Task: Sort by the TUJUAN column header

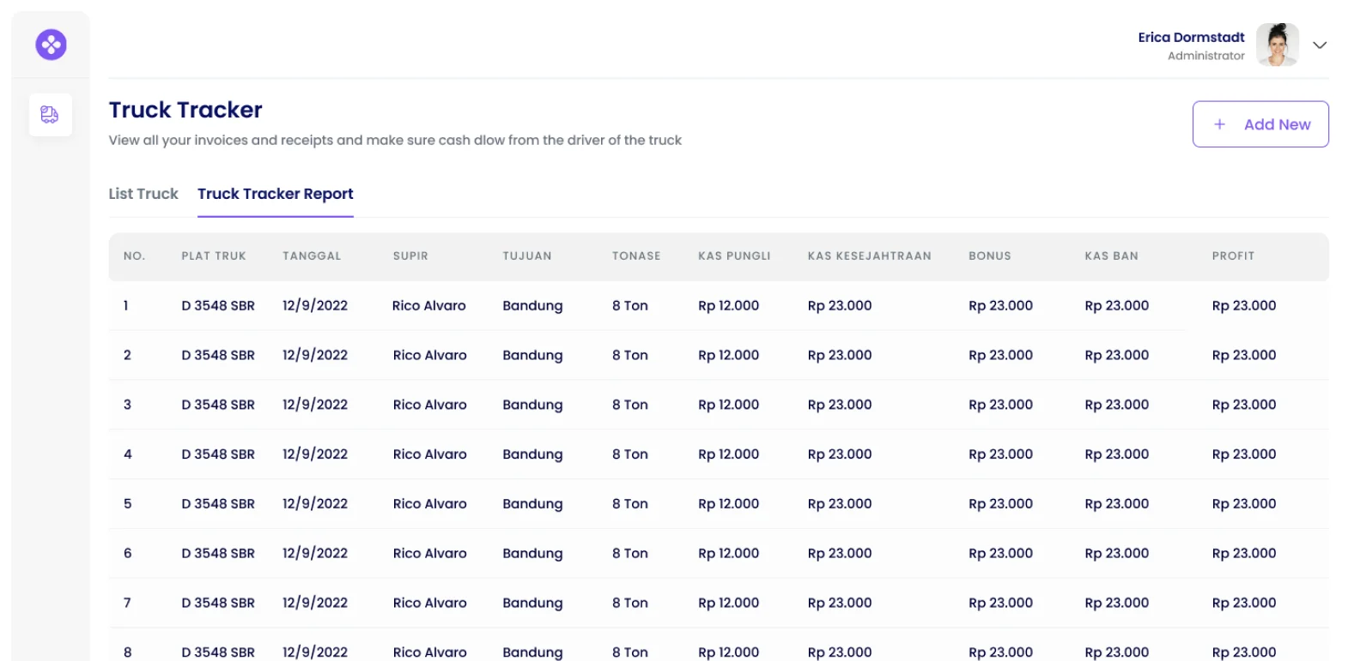Action: [527, 256]
